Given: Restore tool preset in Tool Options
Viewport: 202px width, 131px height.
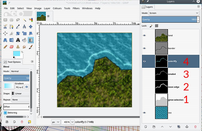Looking at the screenshot, I should tap(14, 122).
